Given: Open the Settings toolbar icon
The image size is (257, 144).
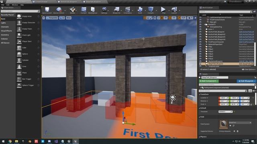Looking at the screenshot, I should pyautogui.click(x=104, y=10).
